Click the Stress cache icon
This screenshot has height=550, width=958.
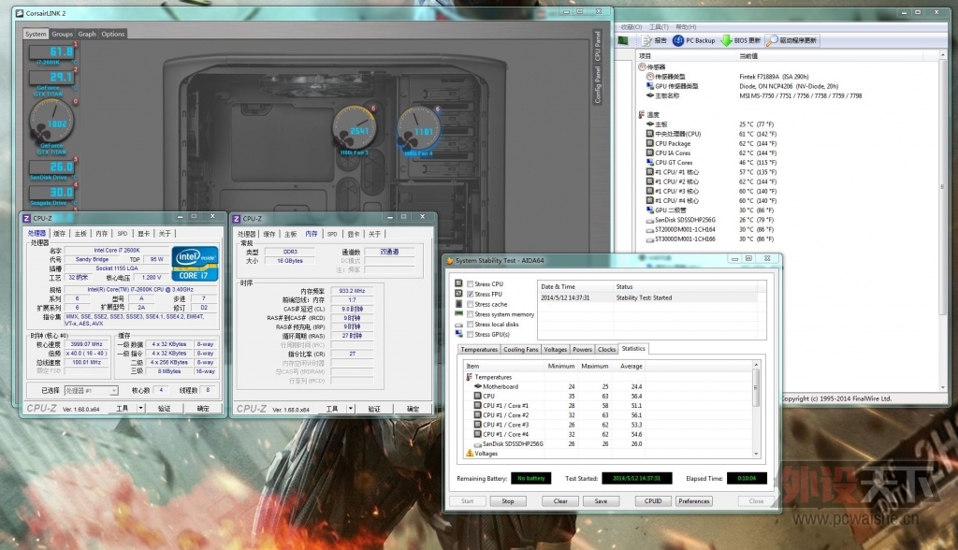click(x=458, y=304)
